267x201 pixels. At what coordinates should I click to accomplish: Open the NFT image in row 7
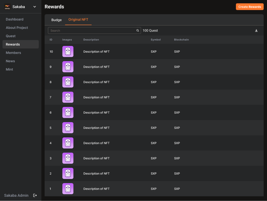pos(68,97)
